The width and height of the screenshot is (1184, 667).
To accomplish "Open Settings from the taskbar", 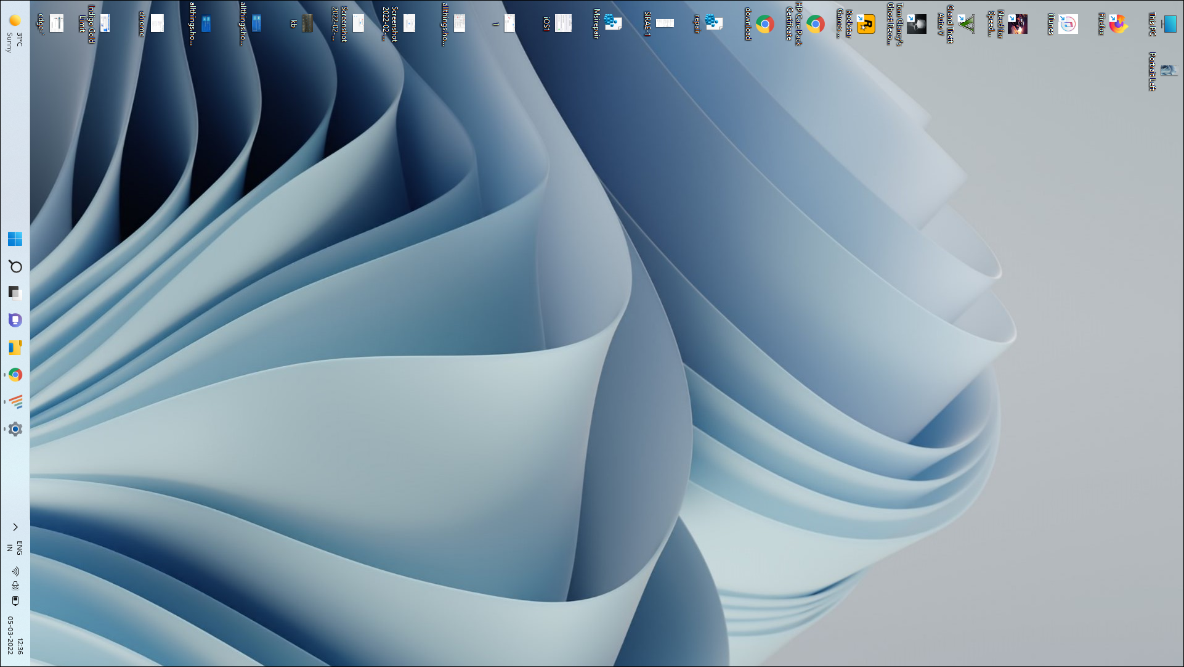I will point(15,428).
